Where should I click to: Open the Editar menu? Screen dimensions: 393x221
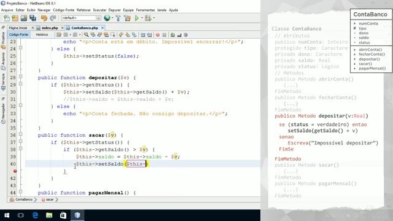(20, 10)
